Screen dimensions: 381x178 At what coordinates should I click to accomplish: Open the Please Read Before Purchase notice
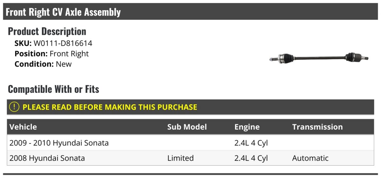coord(110,107)
